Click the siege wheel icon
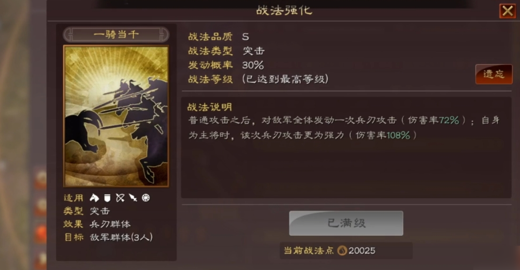520x270 pixels. point(146,198)
